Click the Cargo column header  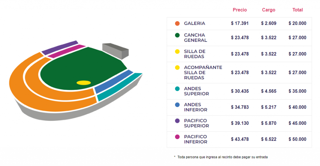click(269, 10)
